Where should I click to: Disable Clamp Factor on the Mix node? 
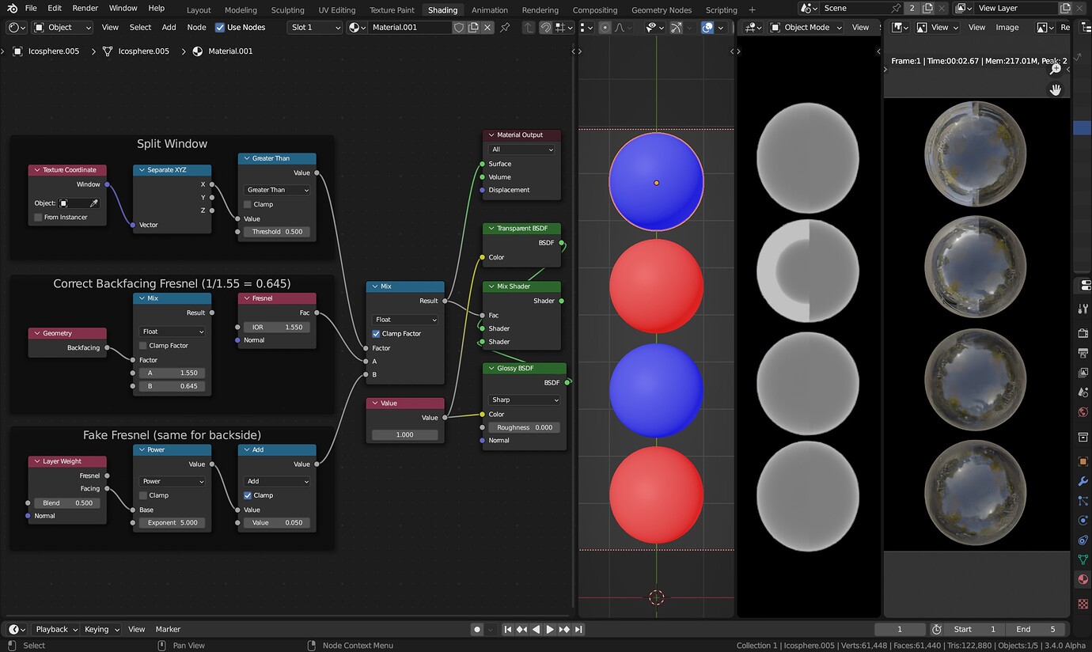point(376,333)
